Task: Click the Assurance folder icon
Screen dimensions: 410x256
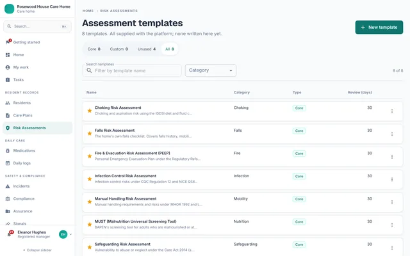Action: 8,211
